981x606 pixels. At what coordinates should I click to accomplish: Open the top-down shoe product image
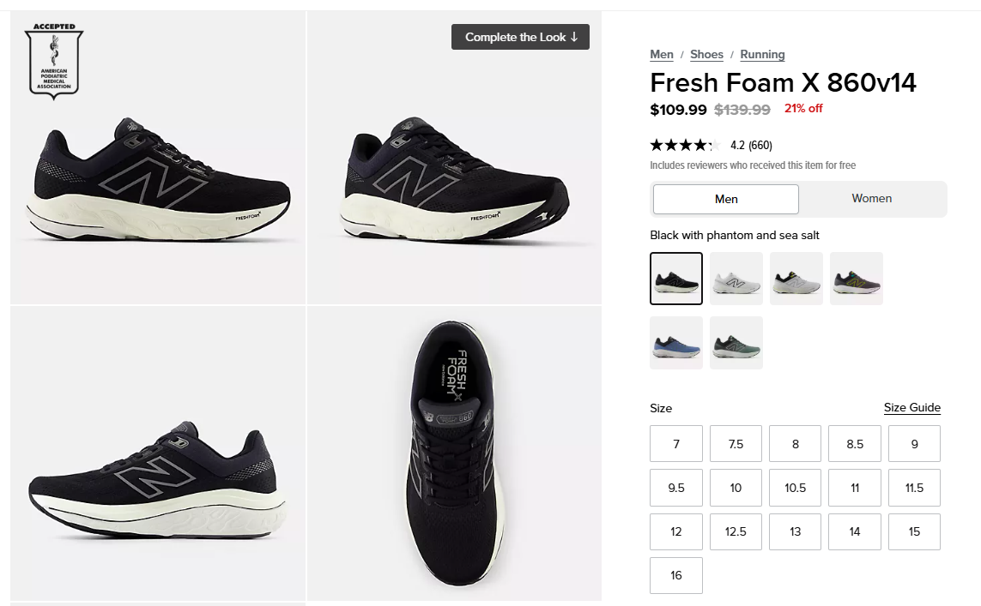tap(454, 453)
